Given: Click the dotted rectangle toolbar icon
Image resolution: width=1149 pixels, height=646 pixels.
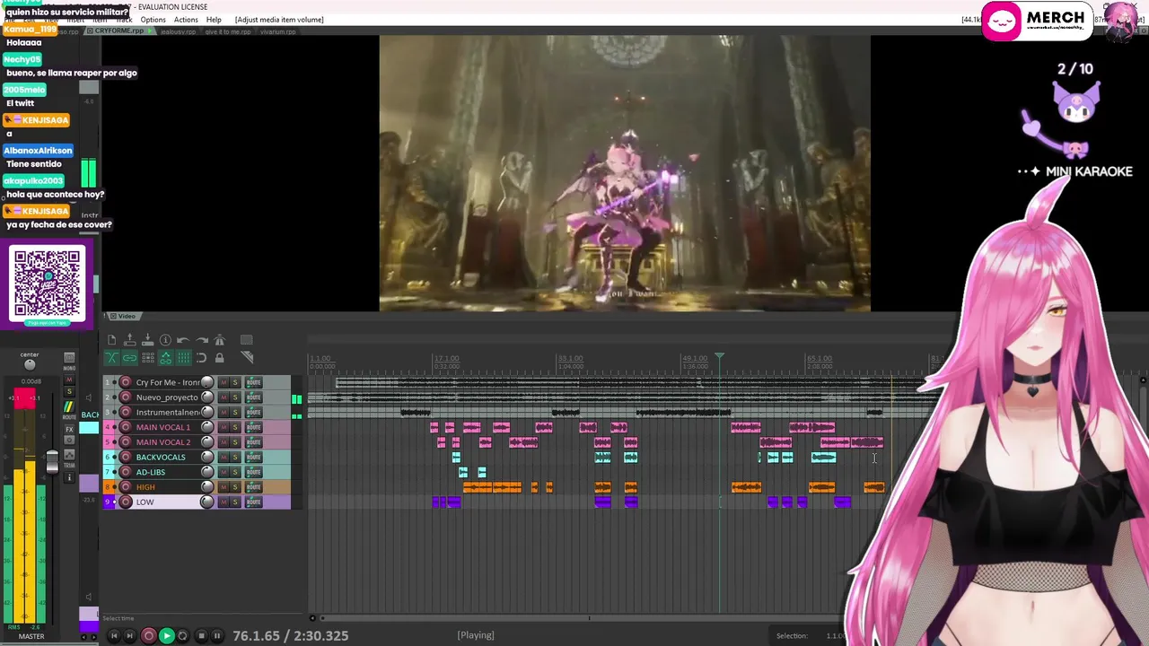Looking at the screenshot, I should click(x=247, y=340).
